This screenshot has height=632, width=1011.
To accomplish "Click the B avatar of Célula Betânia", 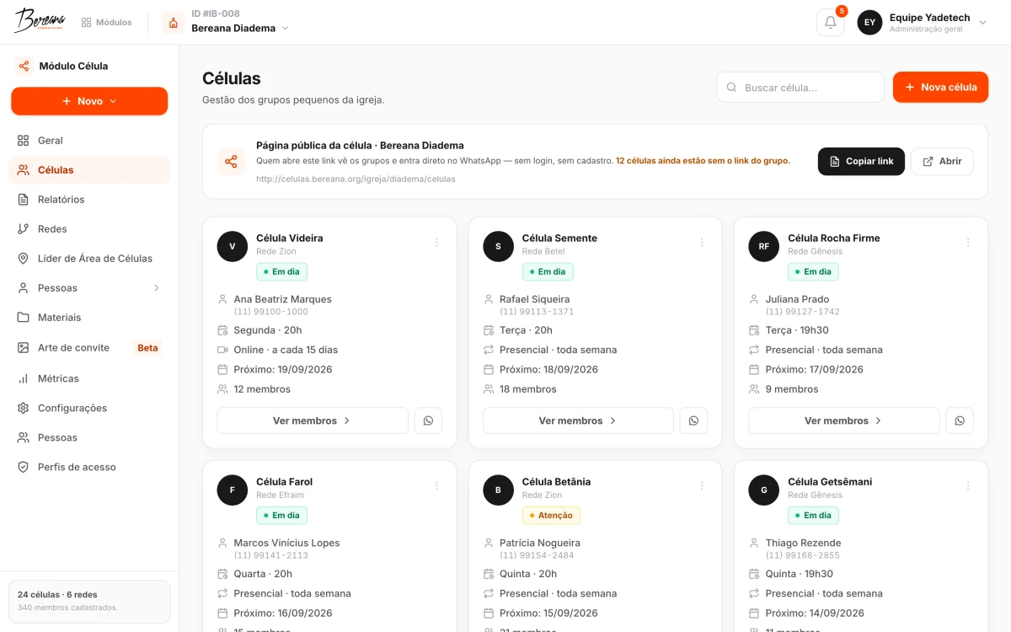I will click(498, 490).
